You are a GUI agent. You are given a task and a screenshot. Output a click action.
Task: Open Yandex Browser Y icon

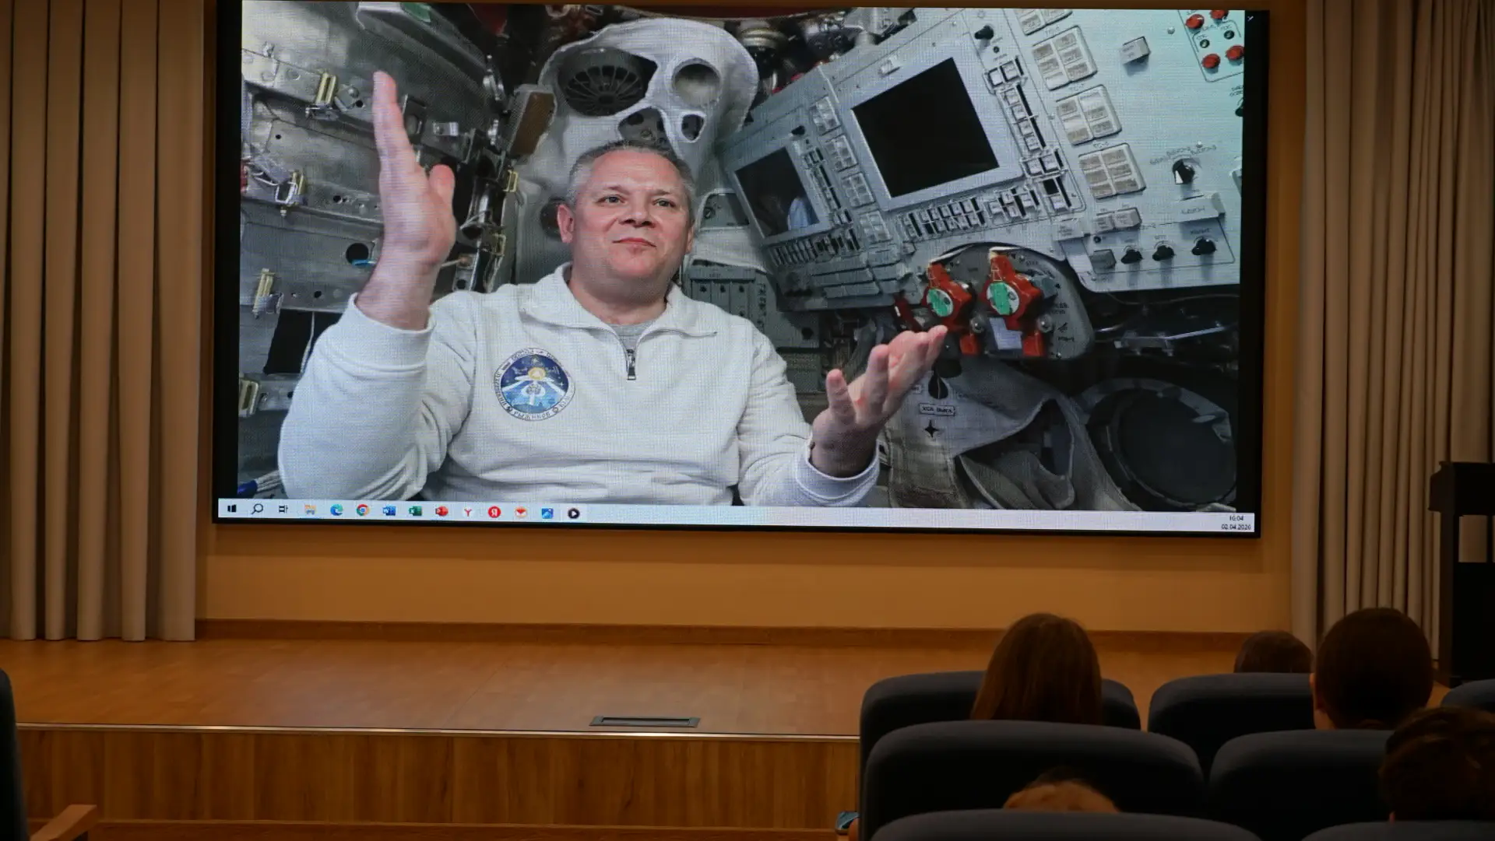468,512
